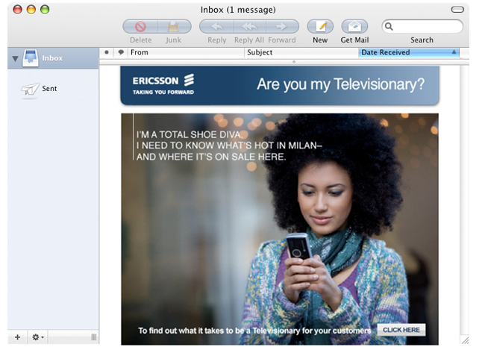
Task: Open the gear action menu
Action: point(38,337)
